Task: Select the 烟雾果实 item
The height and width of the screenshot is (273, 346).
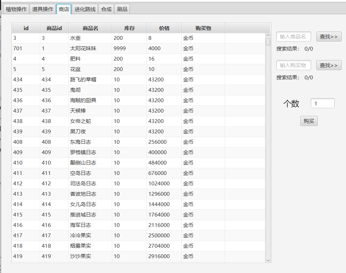Action: coord(138,246)
